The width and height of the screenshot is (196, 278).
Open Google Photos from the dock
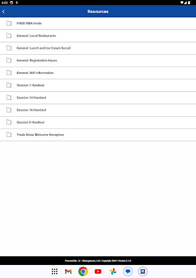113,271
